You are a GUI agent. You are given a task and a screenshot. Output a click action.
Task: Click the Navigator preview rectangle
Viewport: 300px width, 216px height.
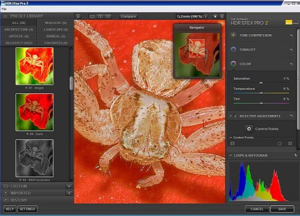point(197,48)
